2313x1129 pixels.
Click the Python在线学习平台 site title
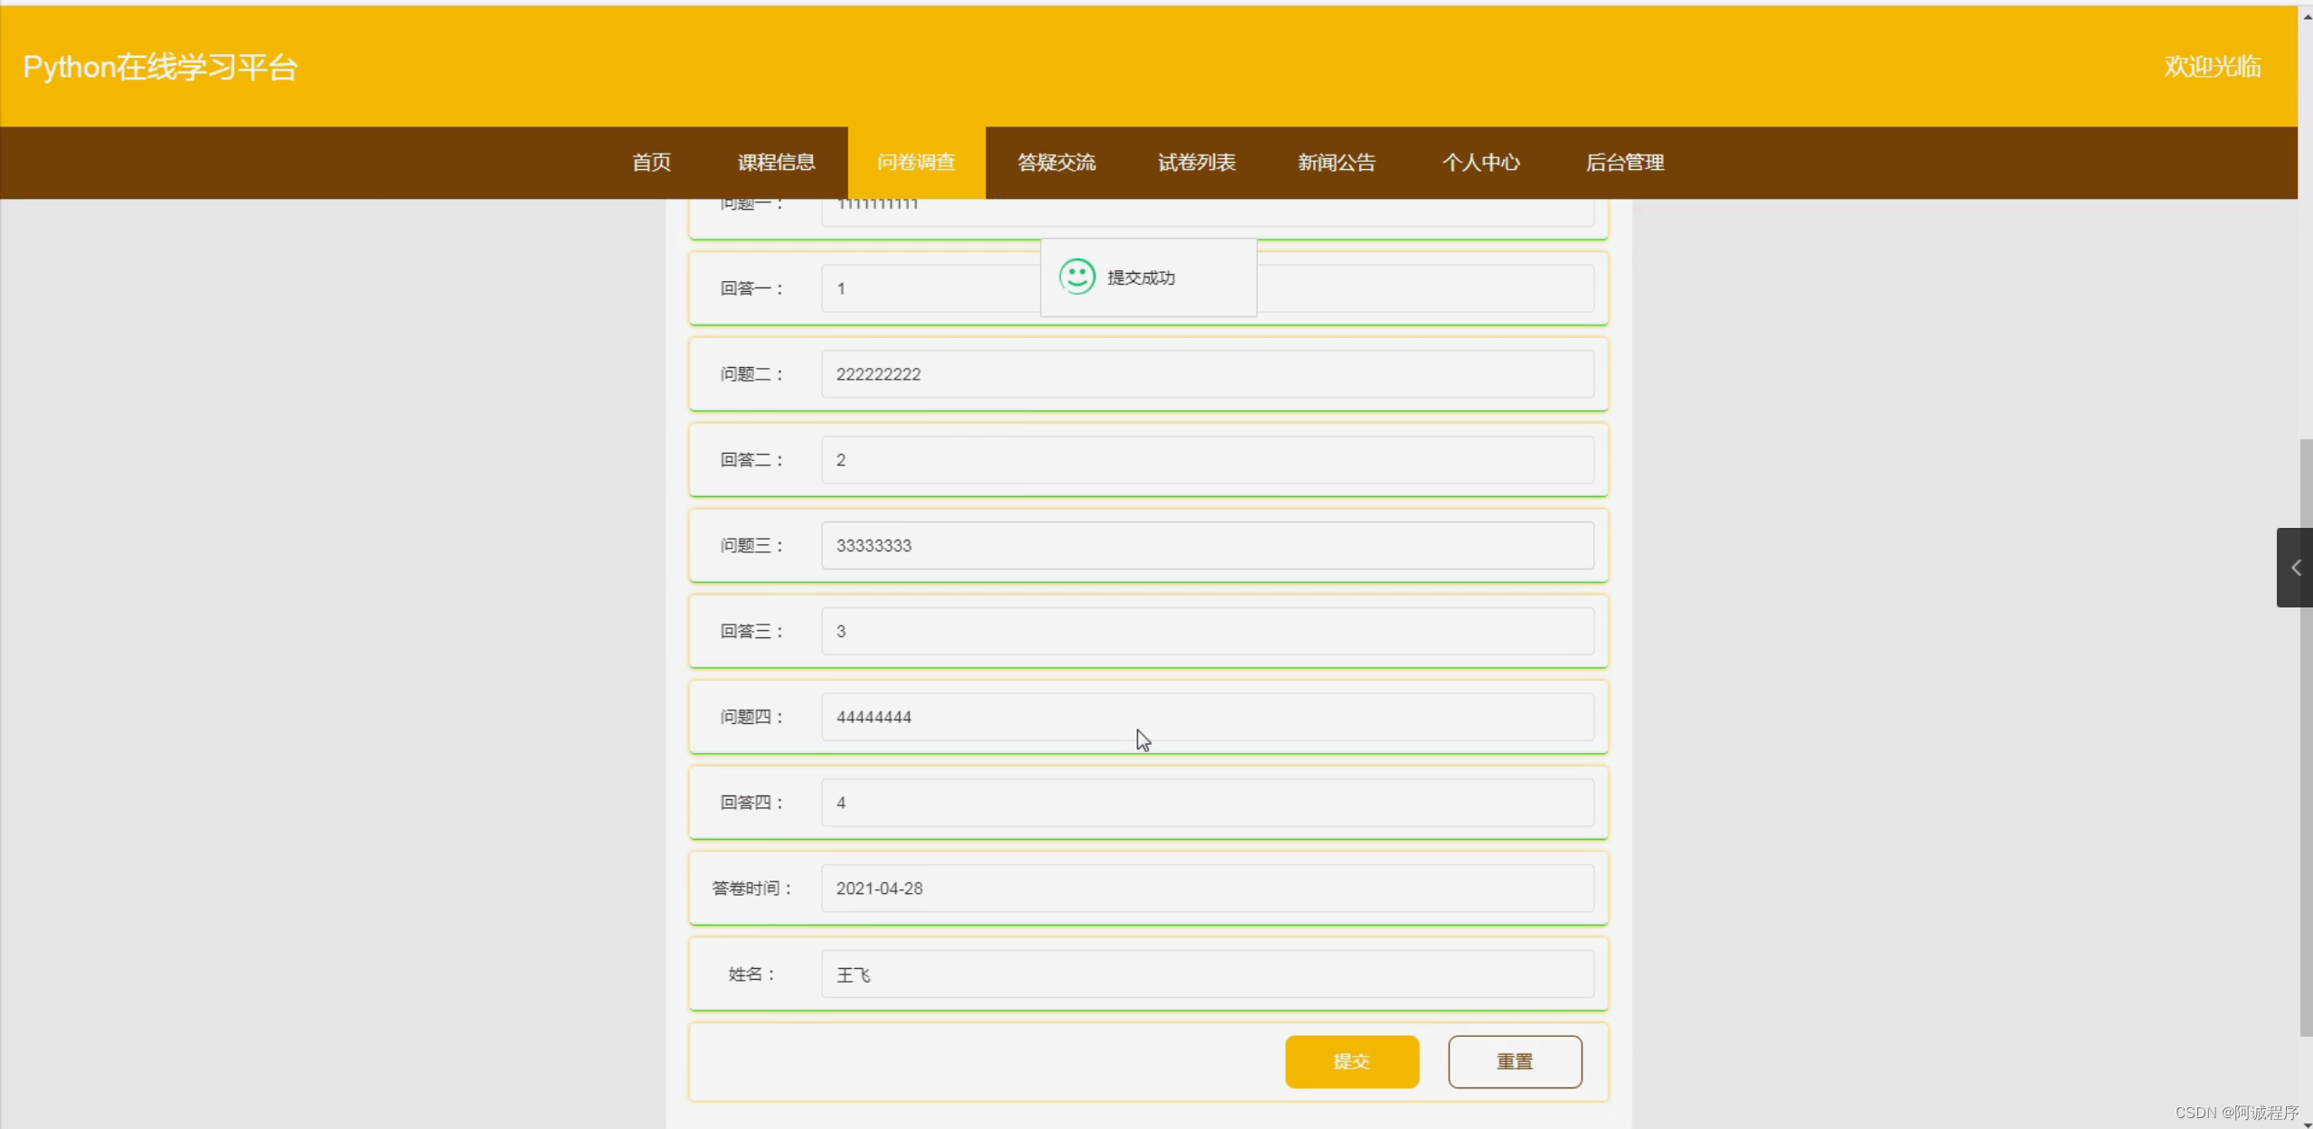160,67
